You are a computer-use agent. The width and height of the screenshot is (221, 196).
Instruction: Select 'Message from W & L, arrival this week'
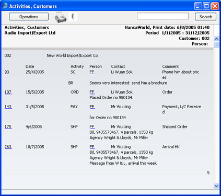click(123, 163)
